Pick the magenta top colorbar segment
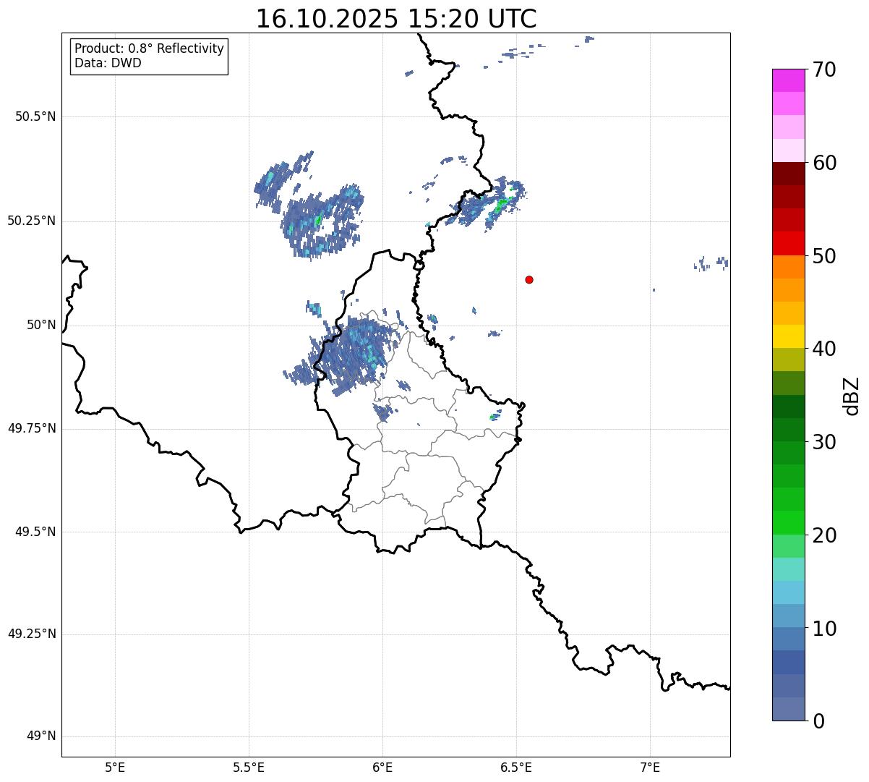 (788, 80)
